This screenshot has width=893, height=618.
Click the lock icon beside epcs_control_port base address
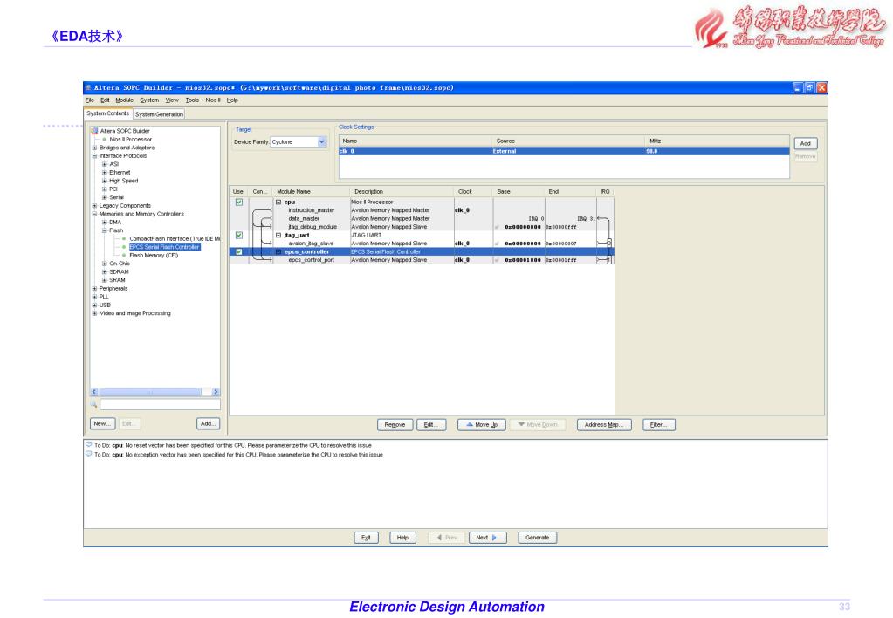(498, 260)
